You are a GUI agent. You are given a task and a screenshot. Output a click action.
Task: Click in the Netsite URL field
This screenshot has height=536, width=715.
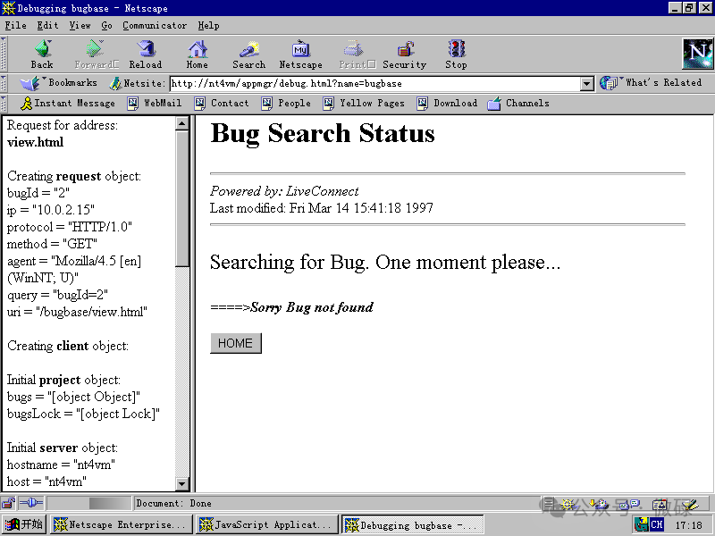[374, 83]
